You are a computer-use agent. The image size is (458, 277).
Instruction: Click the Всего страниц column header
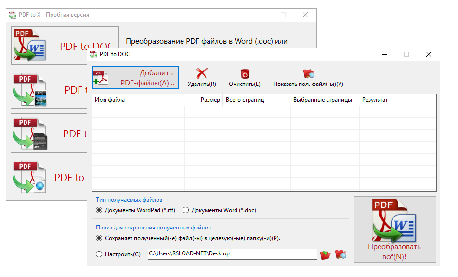coord(257,100)
